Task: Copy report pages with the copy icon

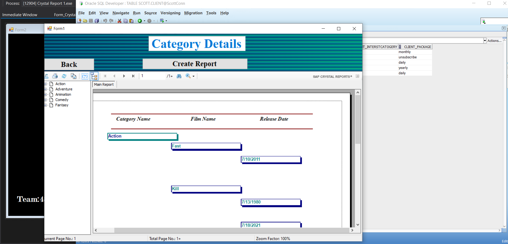Action: click(74, 76)
